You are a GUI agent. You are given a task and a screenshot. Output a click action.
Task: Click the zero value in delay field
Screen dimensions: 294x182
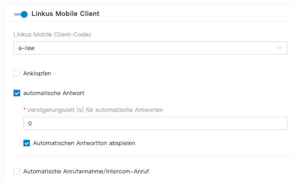[x=30, y=123]
